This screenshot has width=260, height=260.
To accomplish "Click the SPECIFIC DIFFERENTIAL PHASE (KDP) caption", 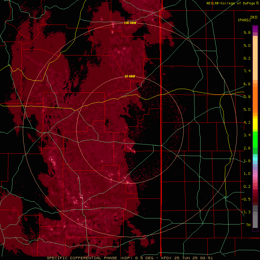I will point(90,258).
